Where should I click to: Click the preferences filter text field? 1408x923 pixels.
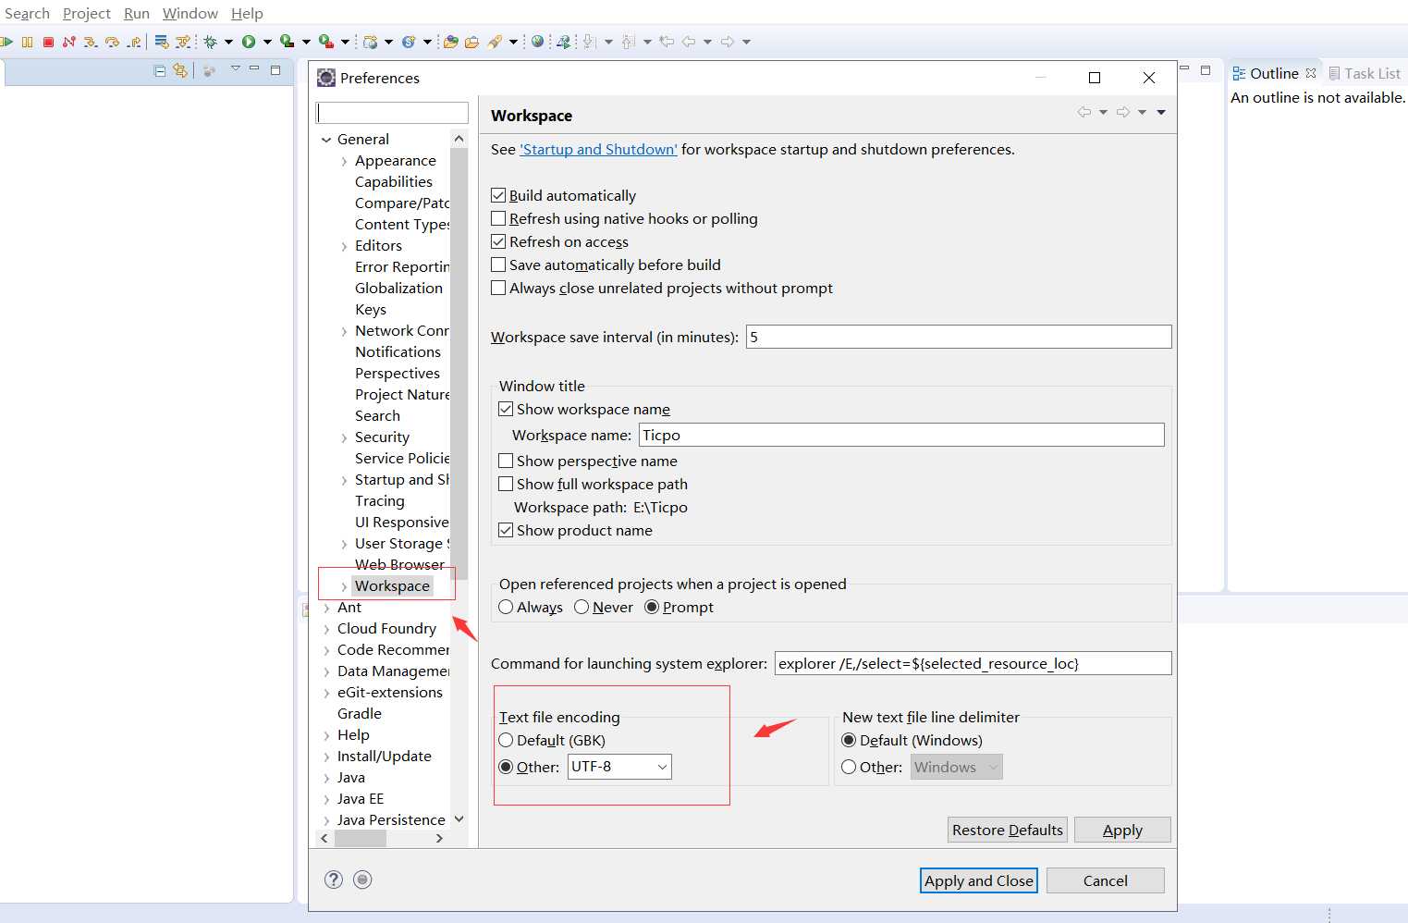click(392, 112)
